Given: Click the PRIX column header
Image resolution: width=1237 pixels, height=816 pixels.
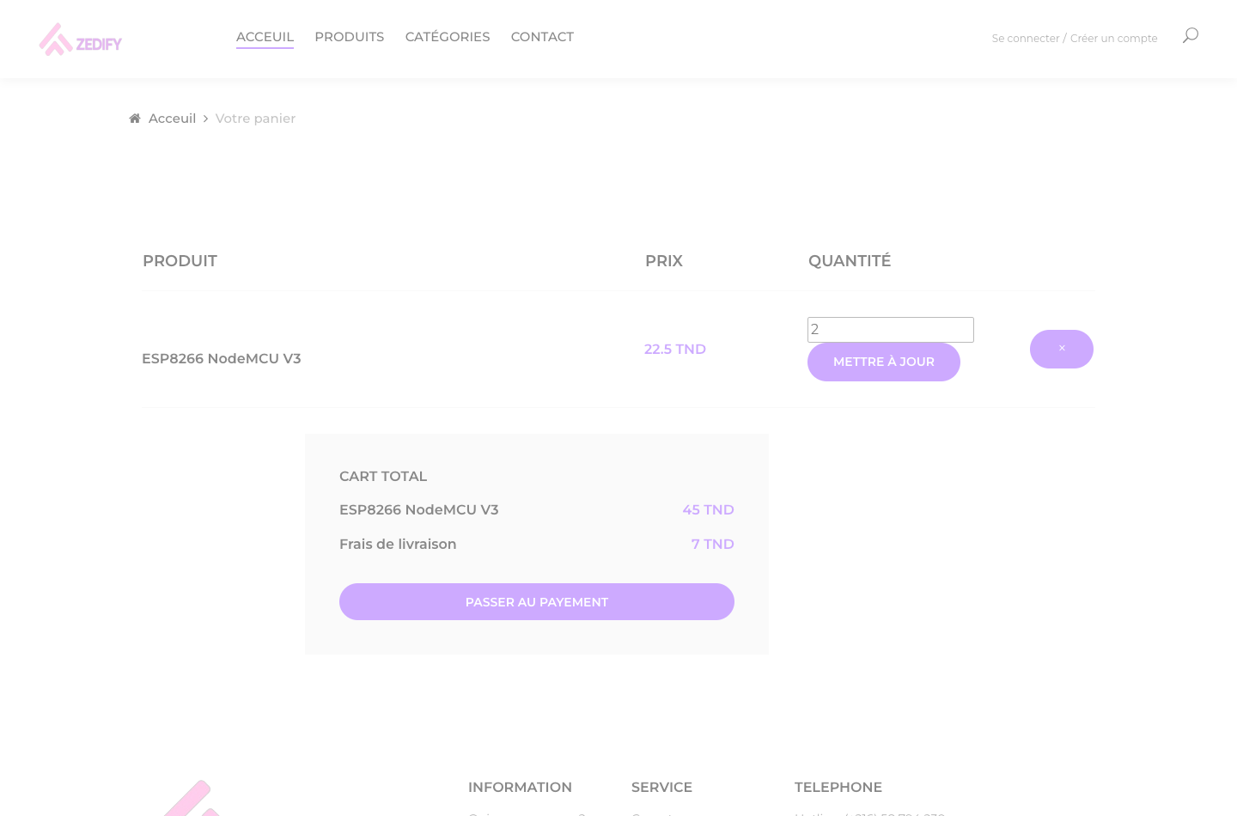Looking at the screenshot, I should click(664, 261).
